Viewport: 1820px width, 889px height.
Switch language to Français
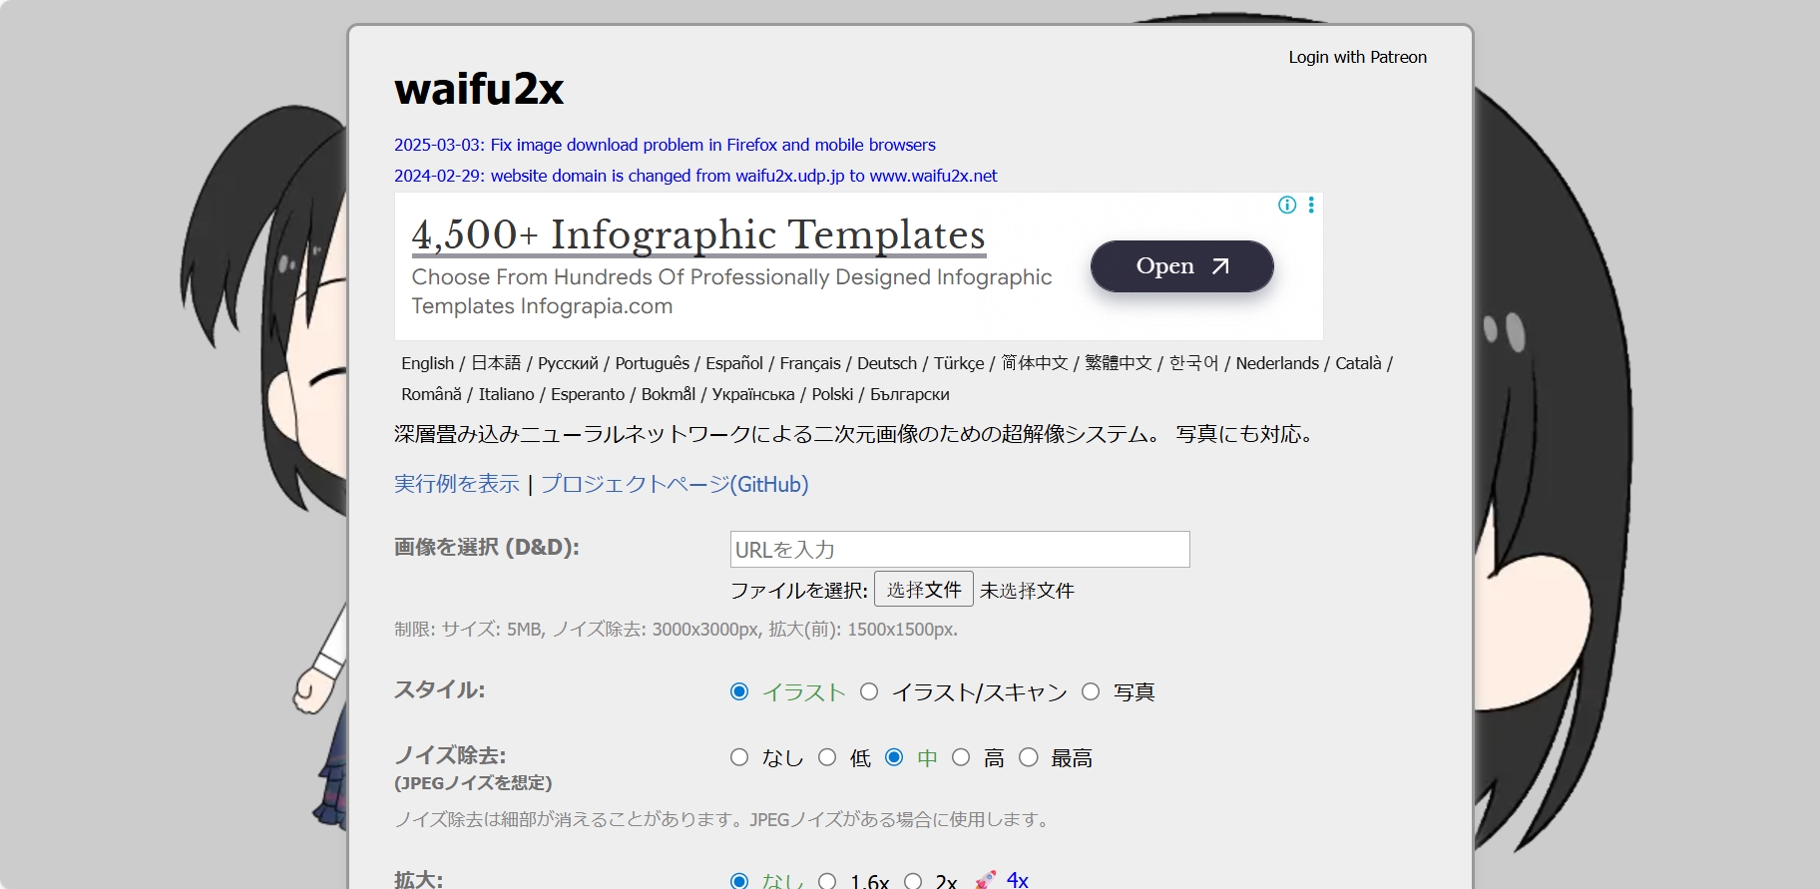[810, 363]
